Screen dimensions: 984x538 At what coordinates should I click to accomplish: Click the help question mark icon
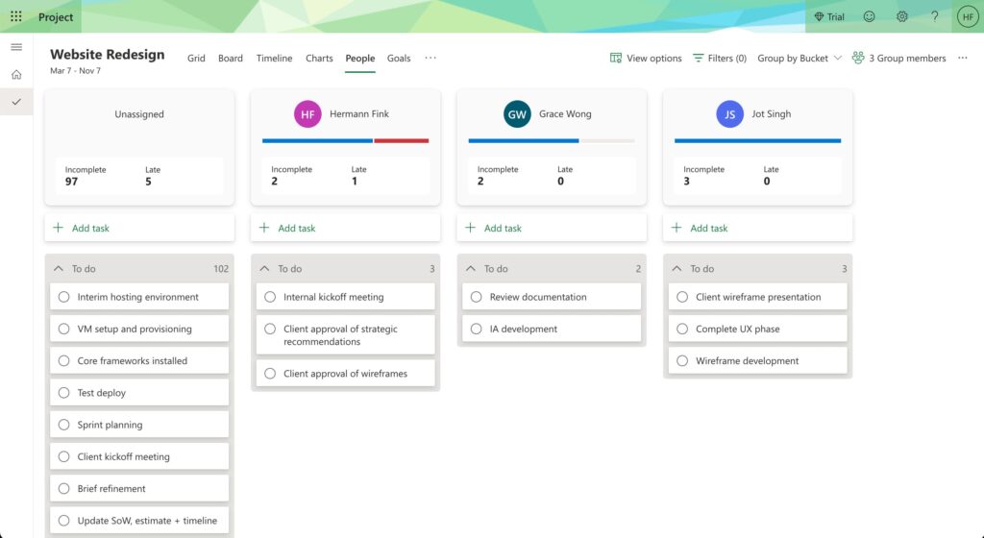(934, 16)
